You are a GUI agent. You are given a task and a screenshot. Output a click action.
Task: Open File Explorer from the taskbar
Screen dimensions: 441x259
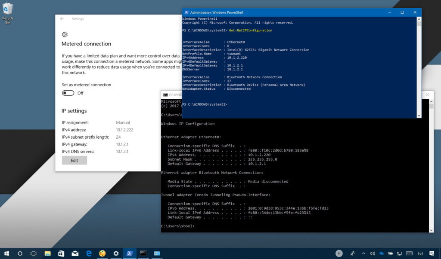[47, 253]
